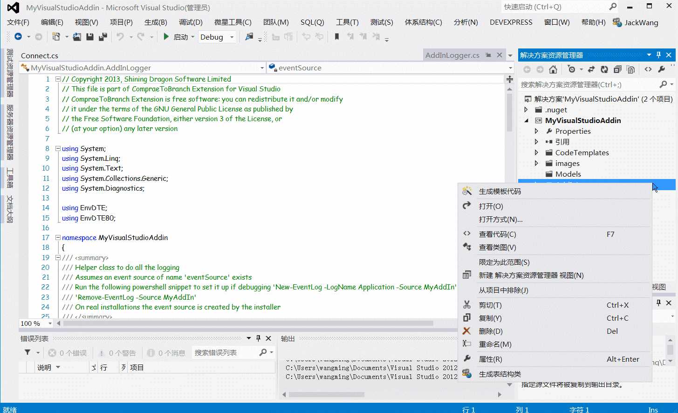Click the 快速启动 quick launch field
This screenshot has width=678, height=413.
[555, 7]
